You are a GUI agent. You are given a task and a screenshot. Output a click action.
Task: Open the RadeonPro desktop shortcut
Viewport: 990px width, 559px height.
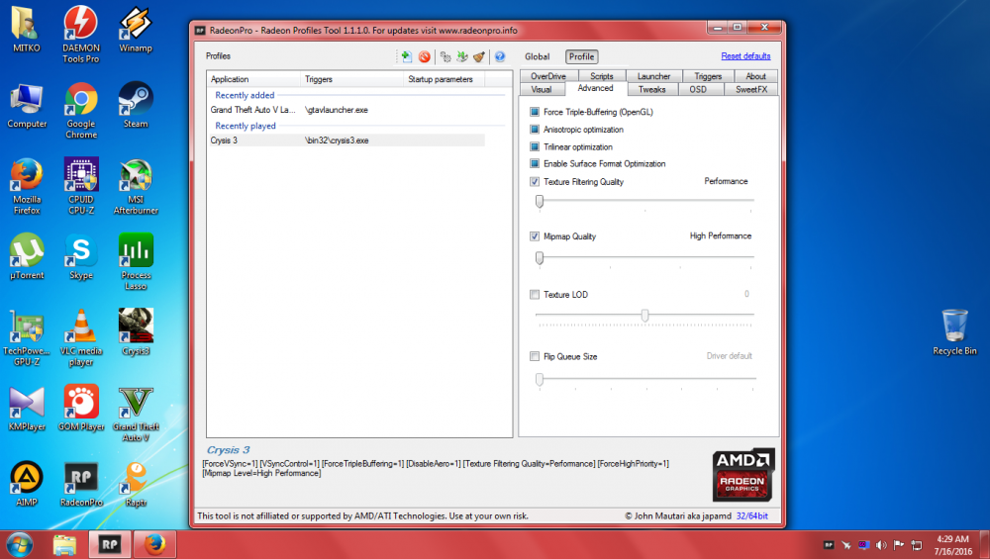coord(81,484)
